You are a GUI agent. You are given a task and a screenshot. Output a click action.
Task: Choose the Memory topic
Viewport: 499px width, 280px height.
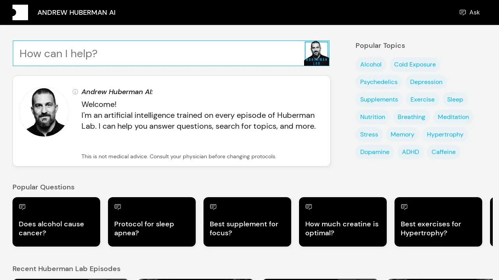(x=402, y=135)
